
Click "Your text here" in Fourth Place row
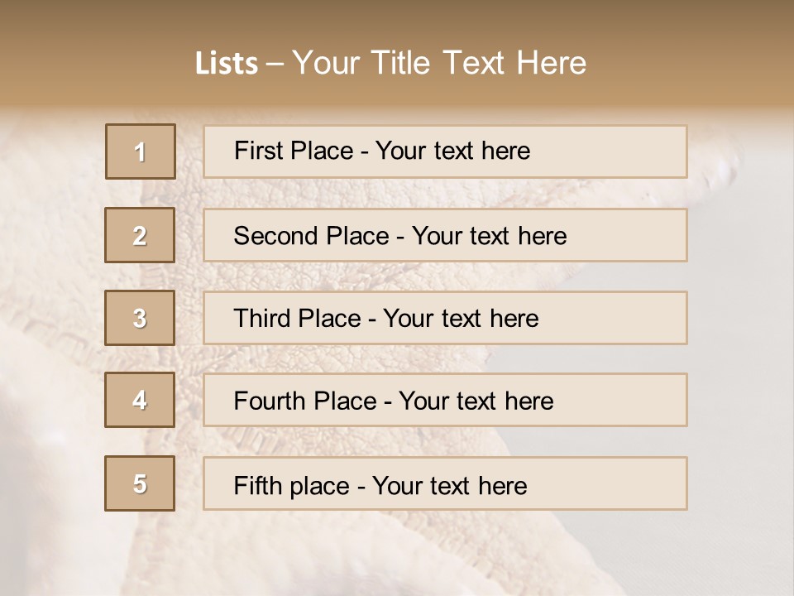476,401
